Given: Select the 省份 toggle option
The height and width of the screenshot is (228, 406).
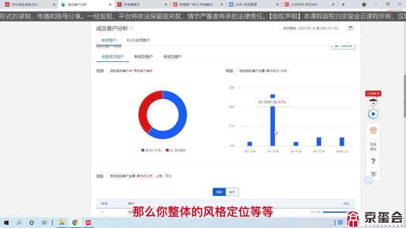Looking at the screenshot, I should point(219,192).
